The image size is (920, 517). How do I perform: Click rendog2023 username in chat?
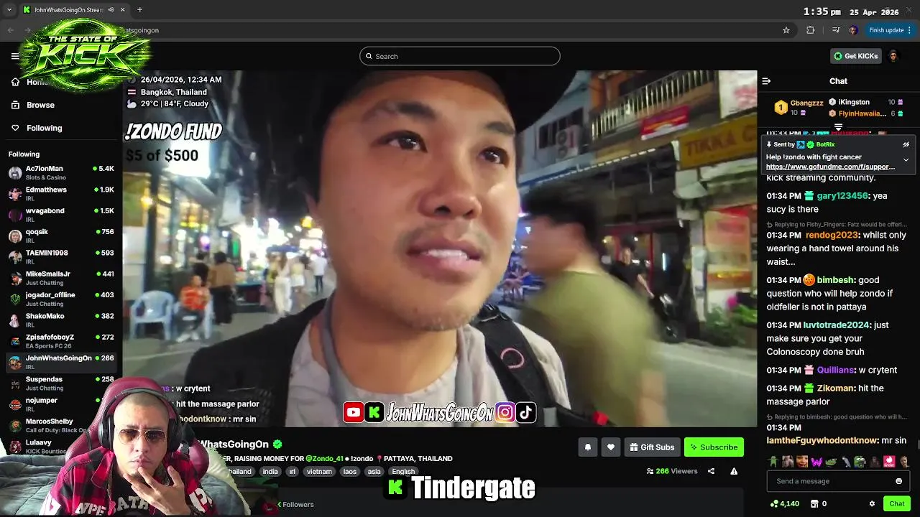coord(832,236)
